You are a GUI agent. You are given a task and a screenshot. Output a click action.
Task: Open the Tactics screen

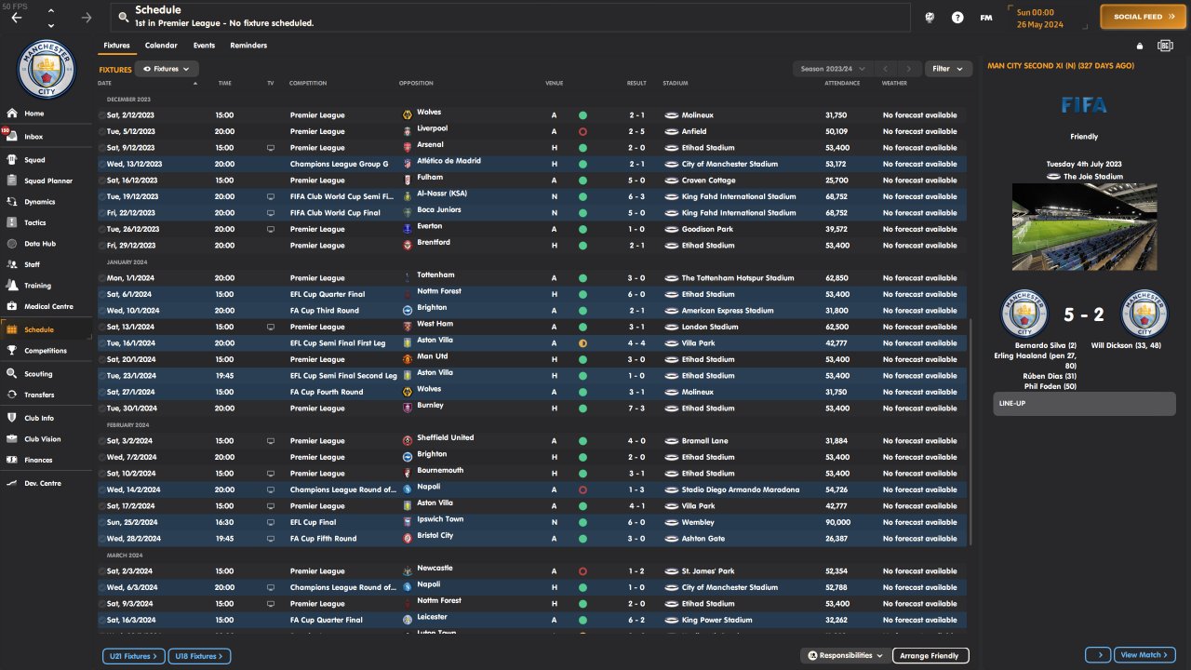pos(34,223)
